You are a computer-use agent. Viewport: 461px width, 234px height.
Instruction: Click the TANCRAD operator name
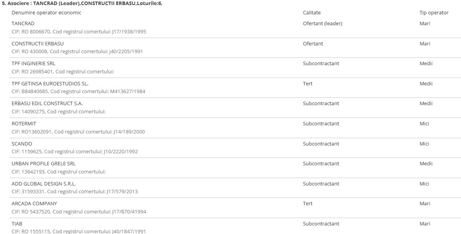point(23,24)
